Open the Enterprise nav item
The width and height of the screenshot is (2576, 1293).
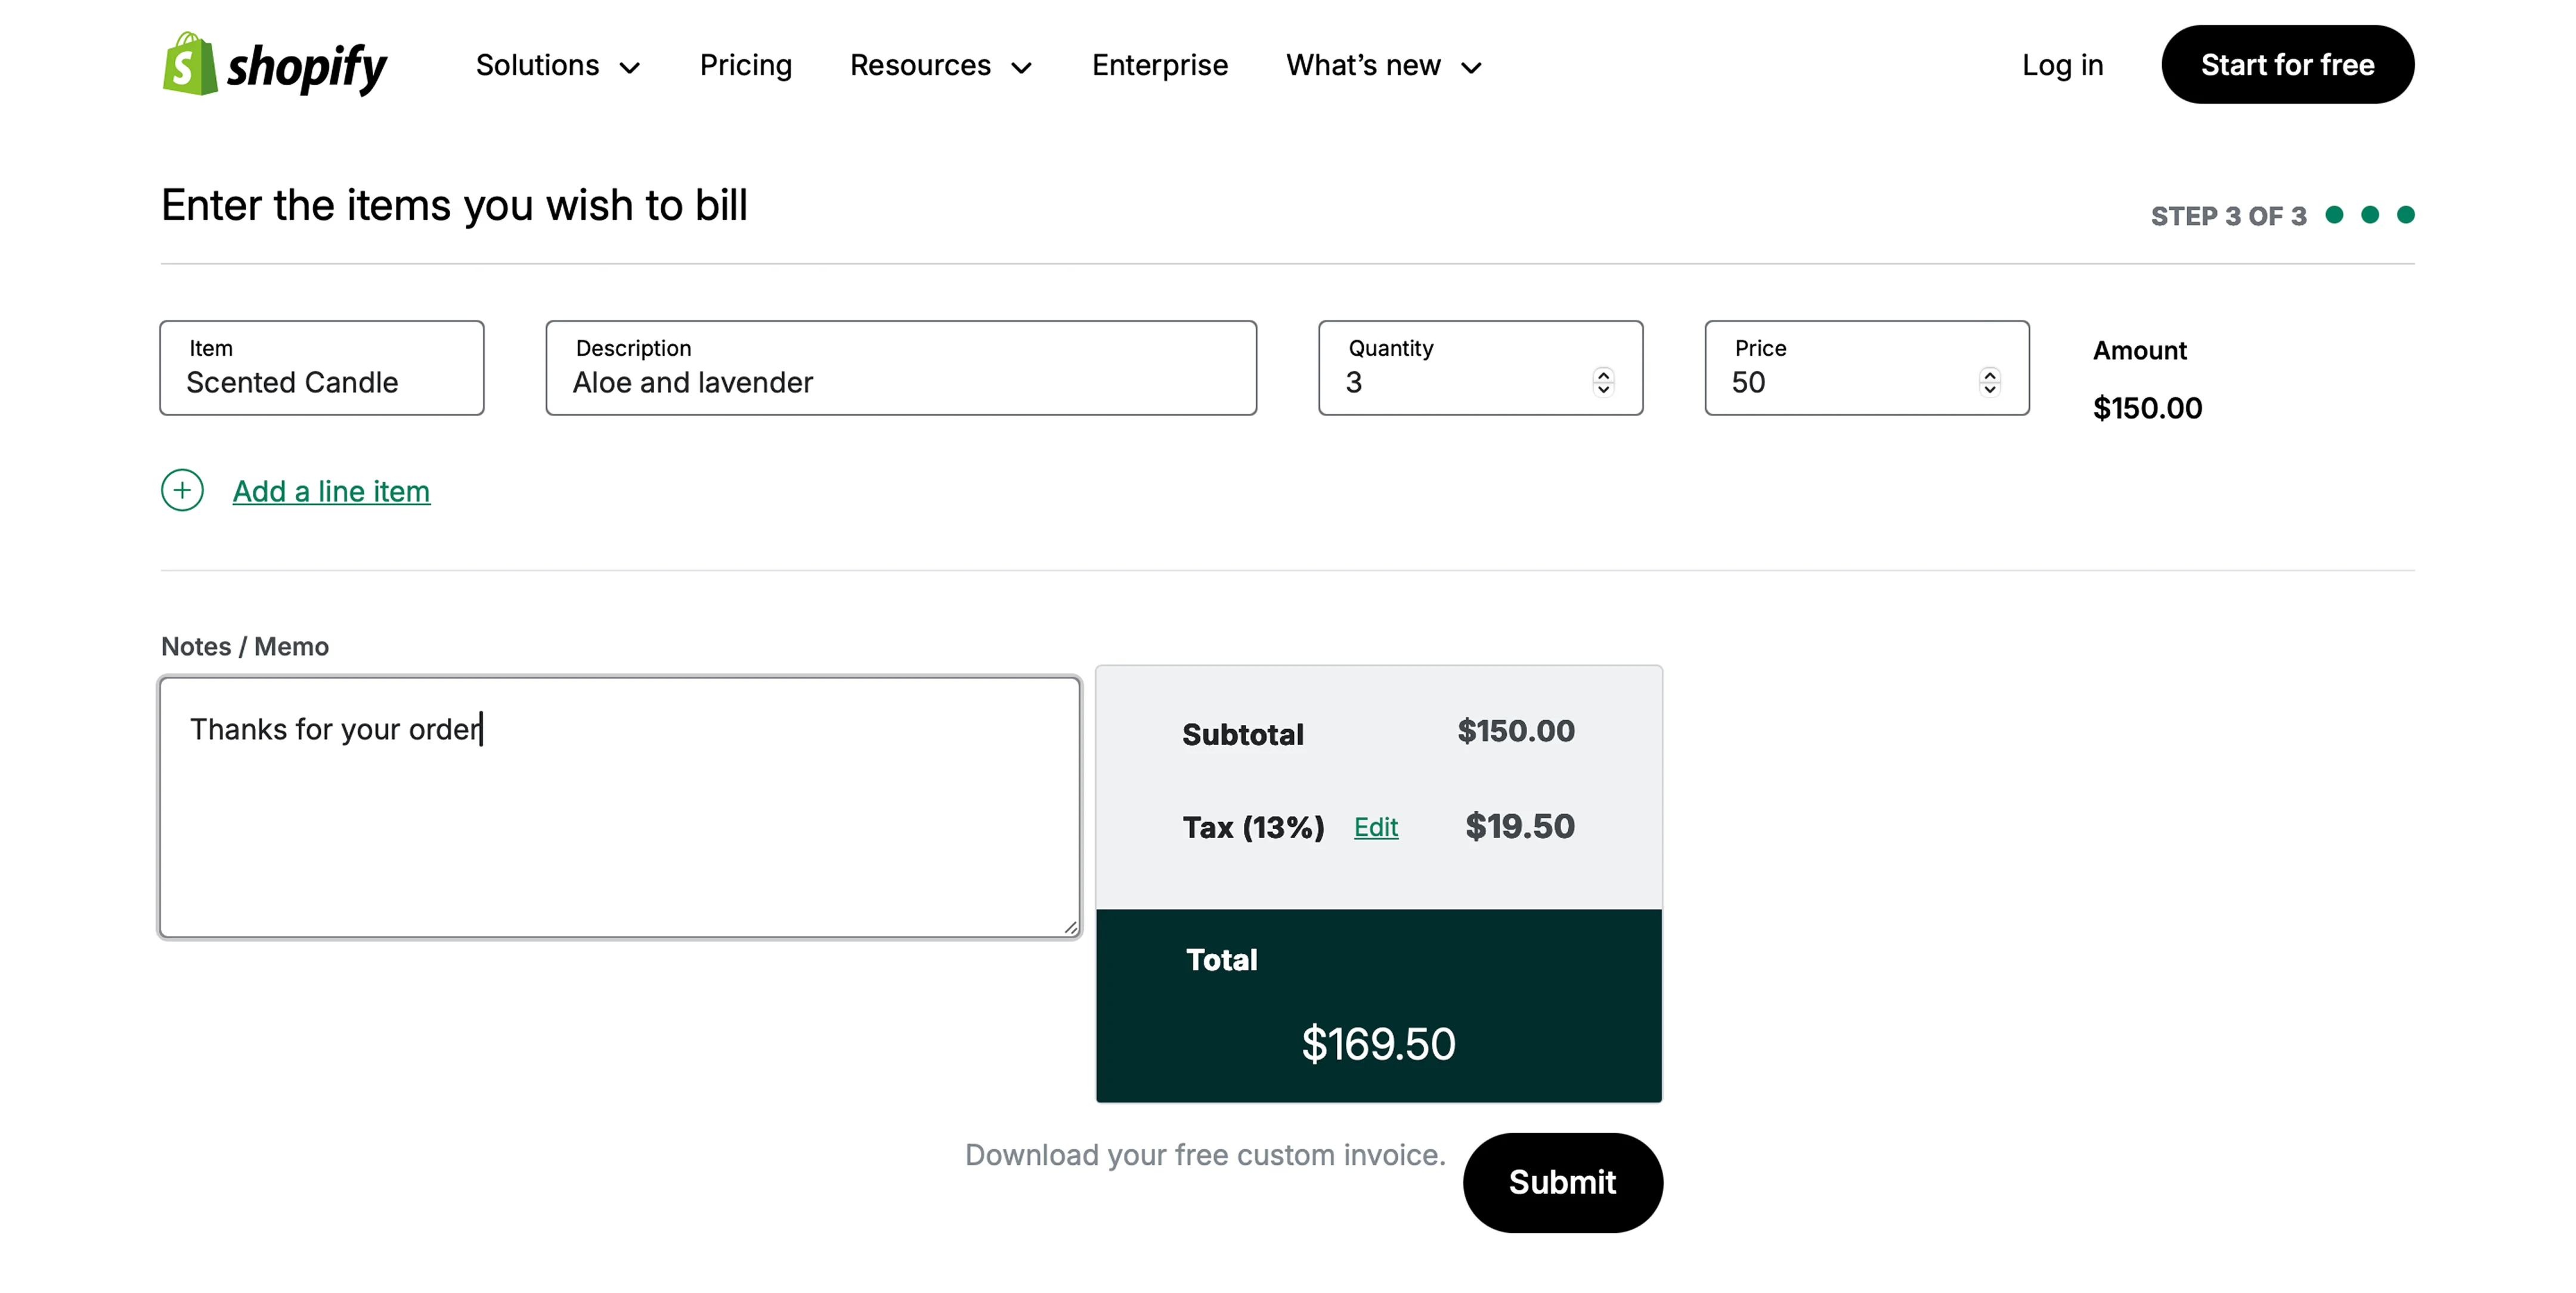pyautogui.click(x=1159, y=66)
